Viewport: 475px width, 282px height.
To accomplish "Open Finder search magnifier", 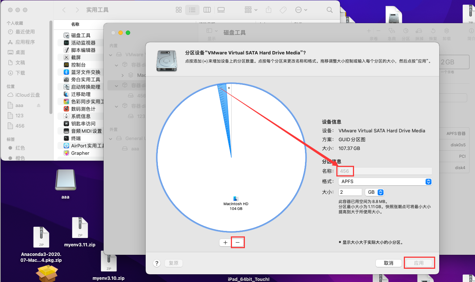I will 330,10.
